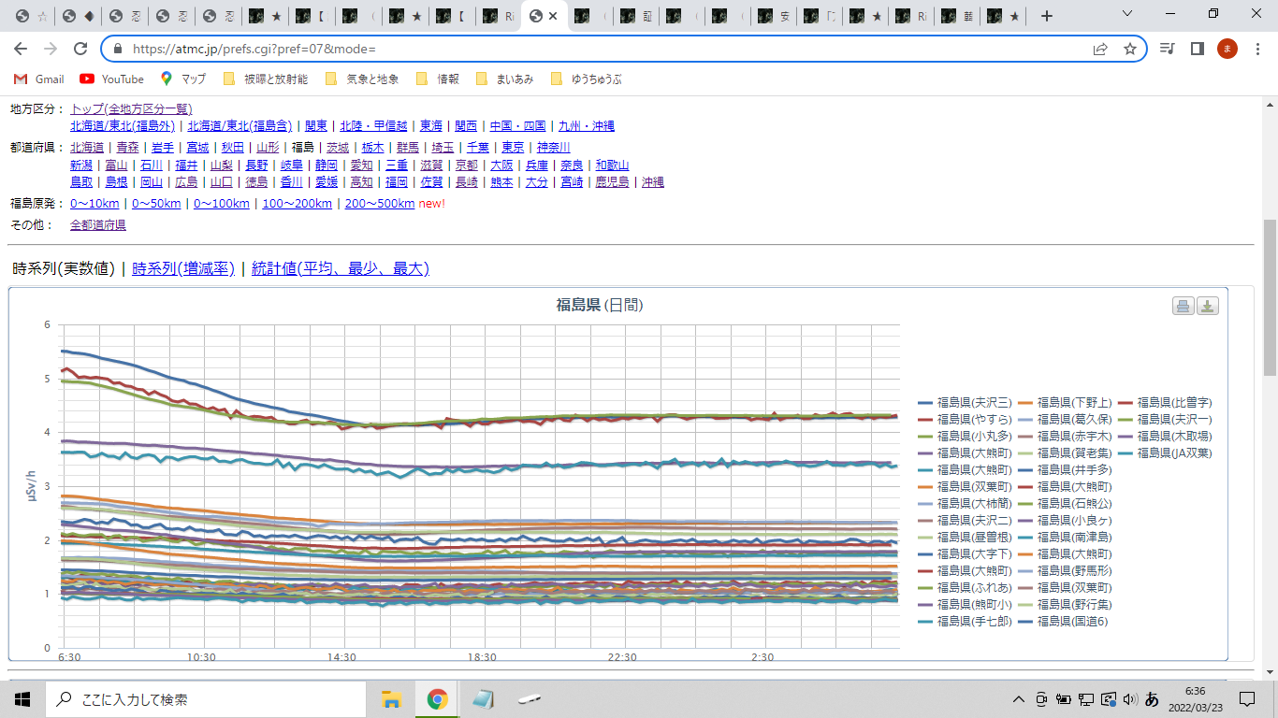Open 大阪 prefecture link
Screen dimensions: 1278x718
coord(501,165)
